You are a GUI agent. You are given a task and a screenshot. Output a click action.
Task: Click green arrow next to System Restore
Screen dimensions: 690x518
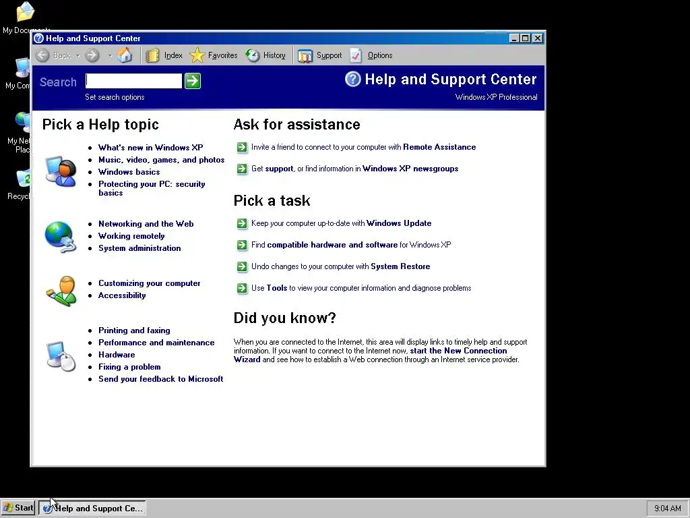point(242,266)
